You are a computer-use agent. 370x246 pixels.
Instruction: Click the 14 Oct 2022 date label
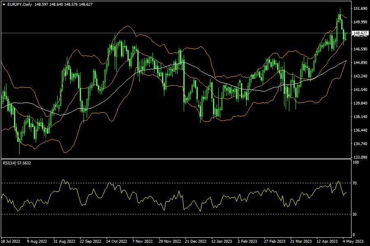[x=117, y=241]
